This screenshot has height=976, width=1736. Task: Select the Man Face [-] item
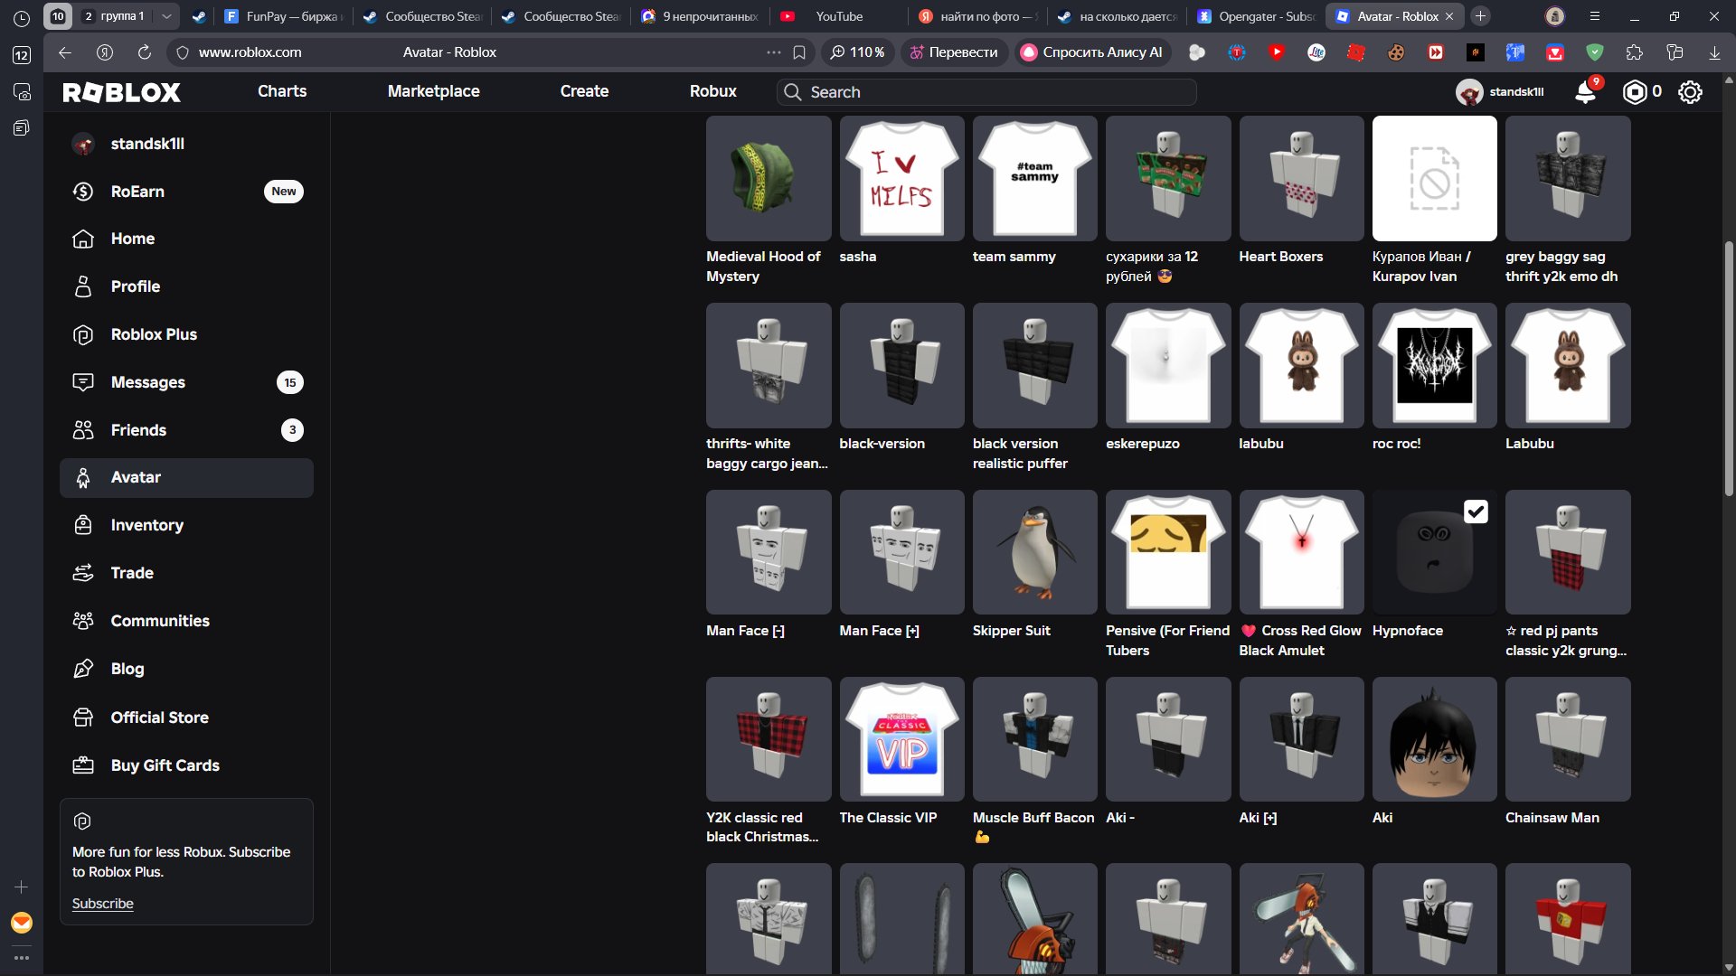click(x=769, y=552)
